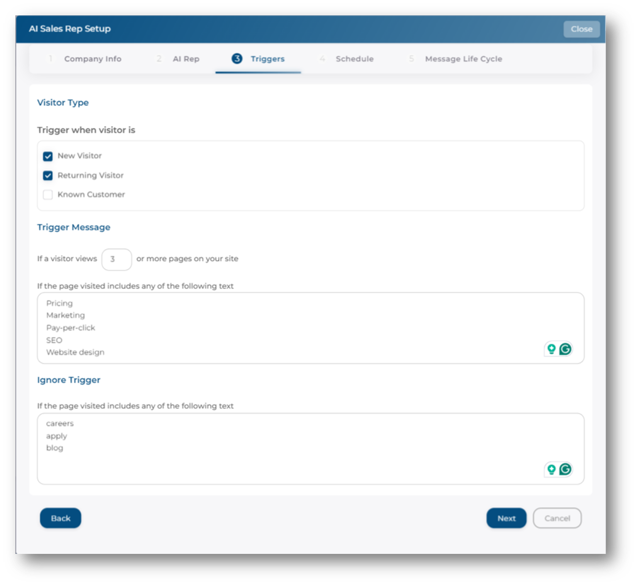Click the 'Known Customer' label
Screen dimensions: 637x585
click(x=91, y=194)
